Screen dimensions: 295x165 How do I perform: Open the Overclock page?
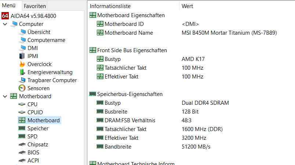click(40, 64)
